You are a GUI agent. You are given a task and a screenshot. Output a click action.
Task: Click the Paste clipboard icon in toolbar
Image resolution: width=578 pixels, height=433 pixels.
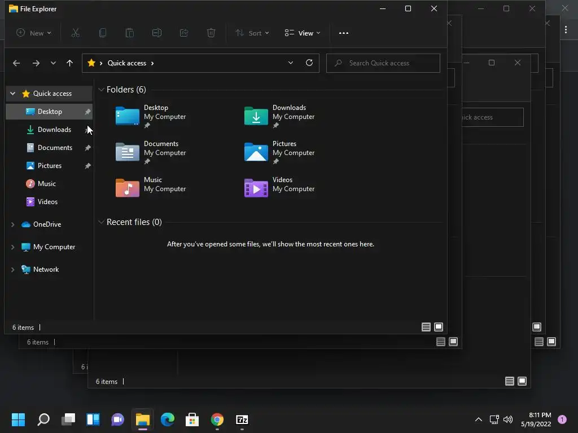coord(130,33)
